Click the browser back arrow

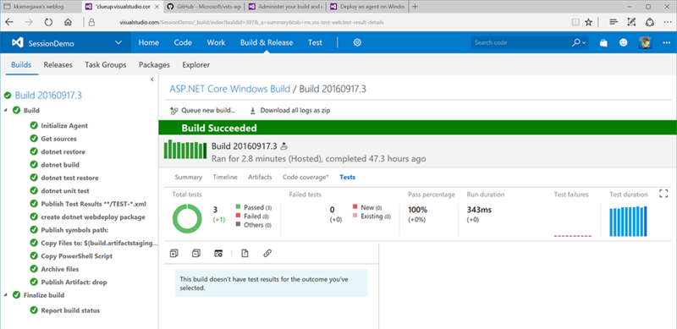tap(9, 23)
